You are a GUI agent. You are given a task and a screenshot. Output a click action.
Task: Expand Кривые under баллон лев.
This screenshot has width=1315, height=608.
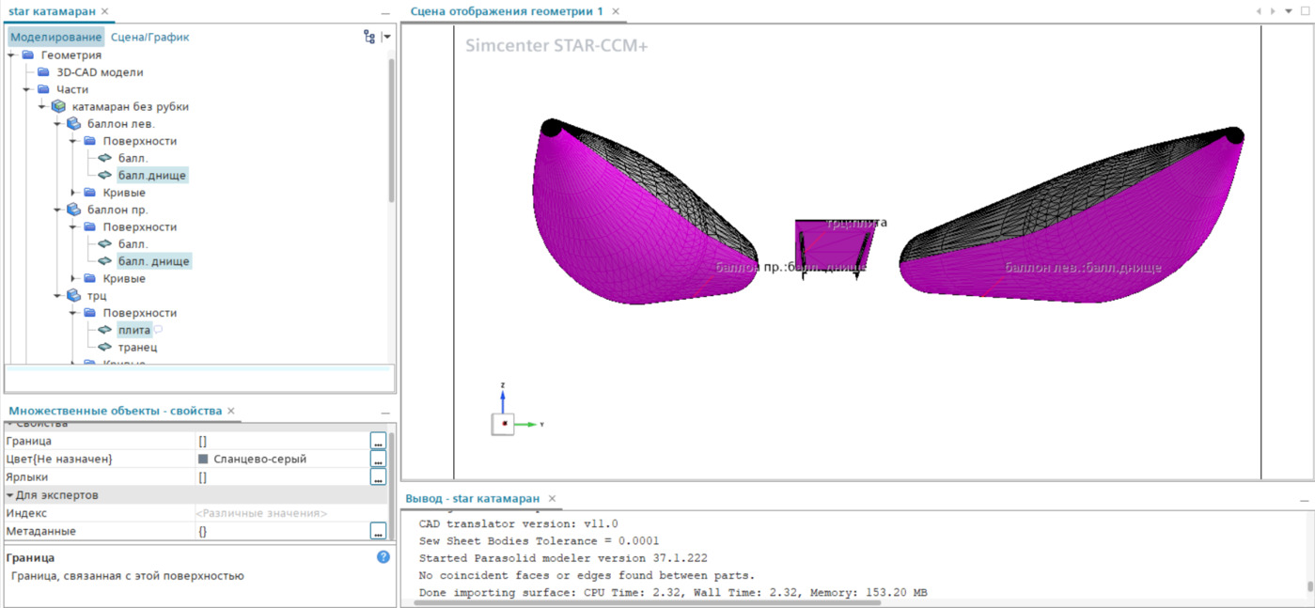click(74, 193)
